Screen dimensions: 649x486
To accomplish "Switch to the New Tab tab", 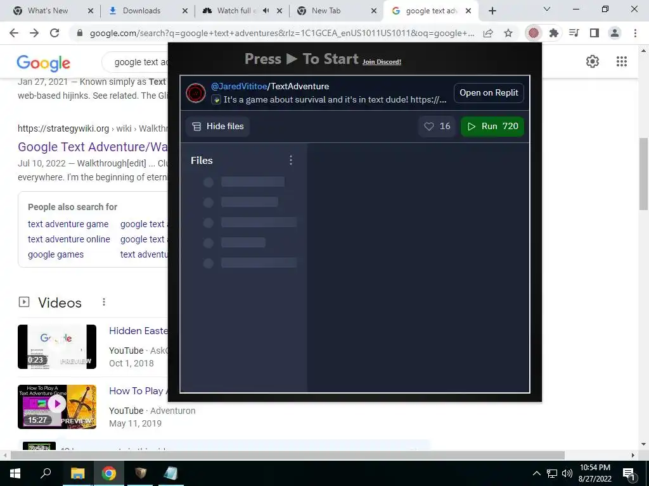I will 326,11.
